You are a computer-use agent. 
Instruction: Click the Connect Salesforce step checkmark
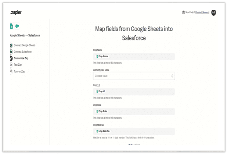[11, 52]
